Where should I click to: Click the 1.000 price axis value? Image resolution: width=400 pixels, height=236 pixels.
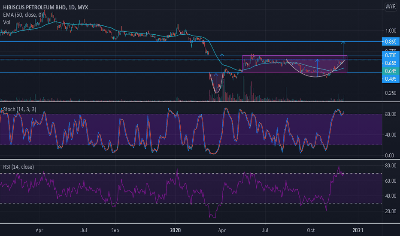[391, 30]
